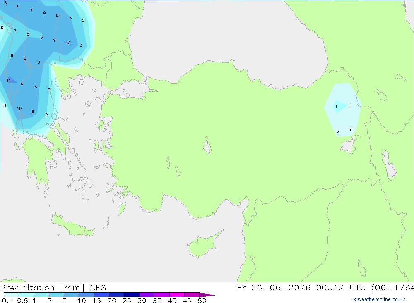Select the 2 to 5 mm legend swatch
414x303 pixels.
pos(56,295)
